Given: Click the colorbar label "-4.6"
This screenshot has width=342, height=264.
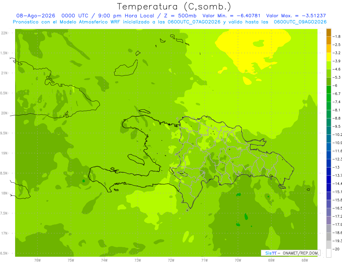Looking at the screenshot, I should (x=337, y=69).
